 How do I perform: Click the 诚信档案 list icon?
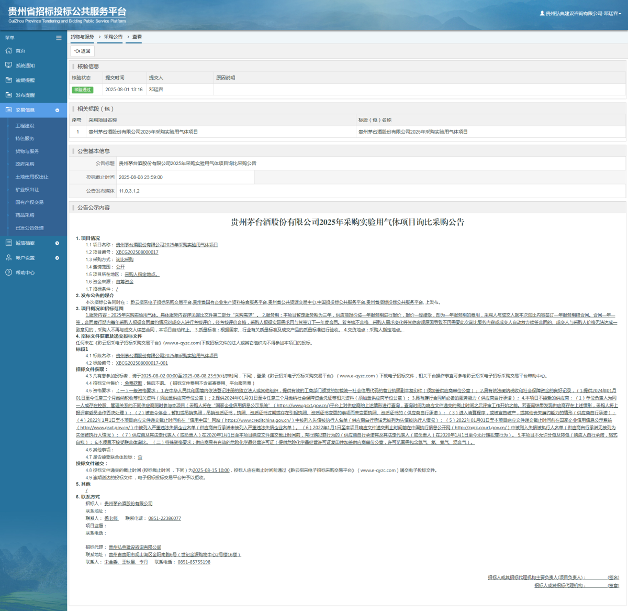coord(8,243)
